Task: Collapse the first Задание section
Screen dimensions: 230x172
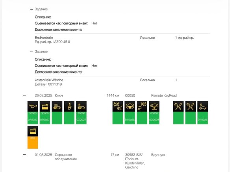Action: pos(32,9)
